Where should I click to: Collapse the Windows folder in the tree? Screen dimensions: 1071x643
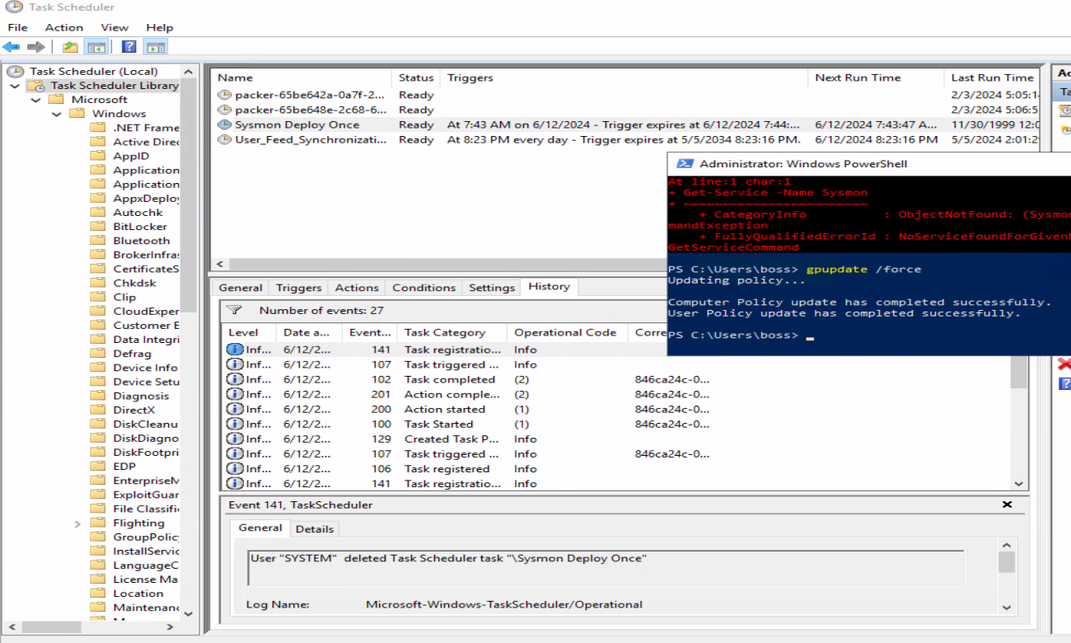pyautogui.click(x=56, y=113)
